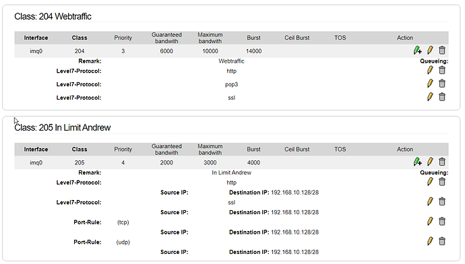Screen dimensions: 465x264
Task: Delete the ssl rule in class 204
Action: [442, 97]
